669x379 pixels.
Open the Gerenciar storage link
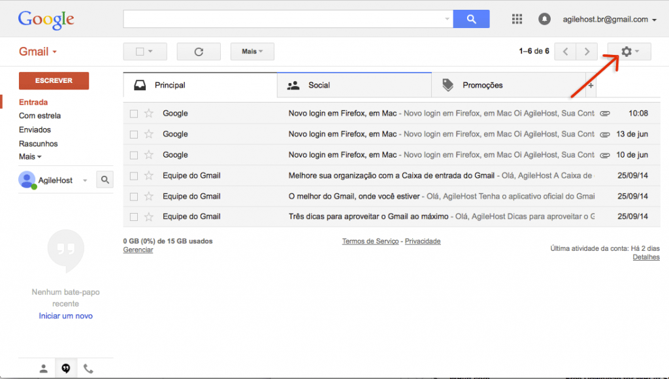click(138, 250)
